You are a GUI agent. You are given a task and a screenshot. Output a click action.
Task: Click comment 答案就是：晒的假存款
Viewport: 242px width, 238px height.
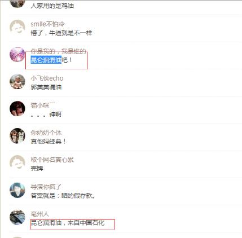point(63,196)
